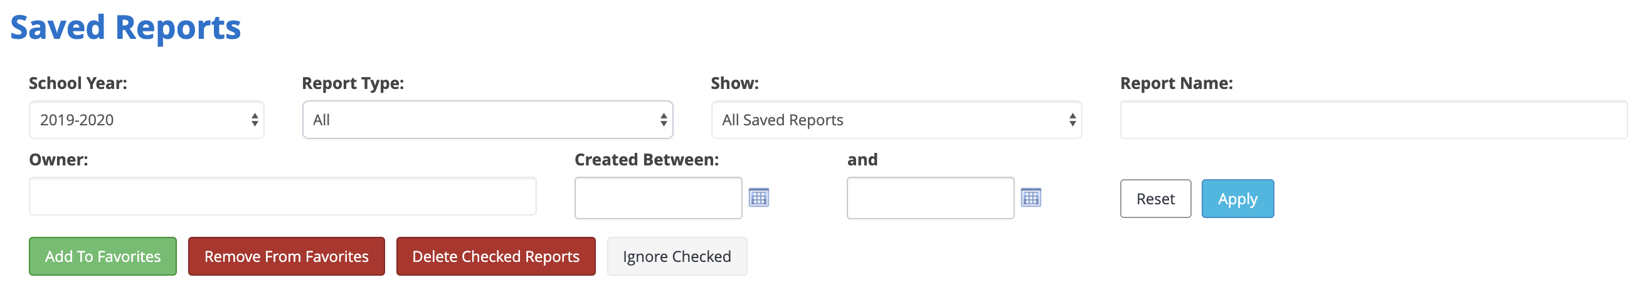This screenshot has width=1642, height=297.
Task: Expand the Report Type dropdown set to All
Action: 487,120
